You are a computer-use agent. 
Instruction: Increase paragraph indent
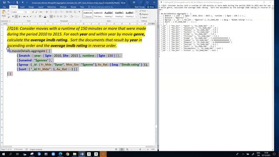(x=71, y=12)
